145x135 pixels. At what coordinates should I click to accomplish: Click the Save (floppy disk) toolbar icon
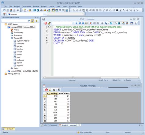tap(35, 10)
